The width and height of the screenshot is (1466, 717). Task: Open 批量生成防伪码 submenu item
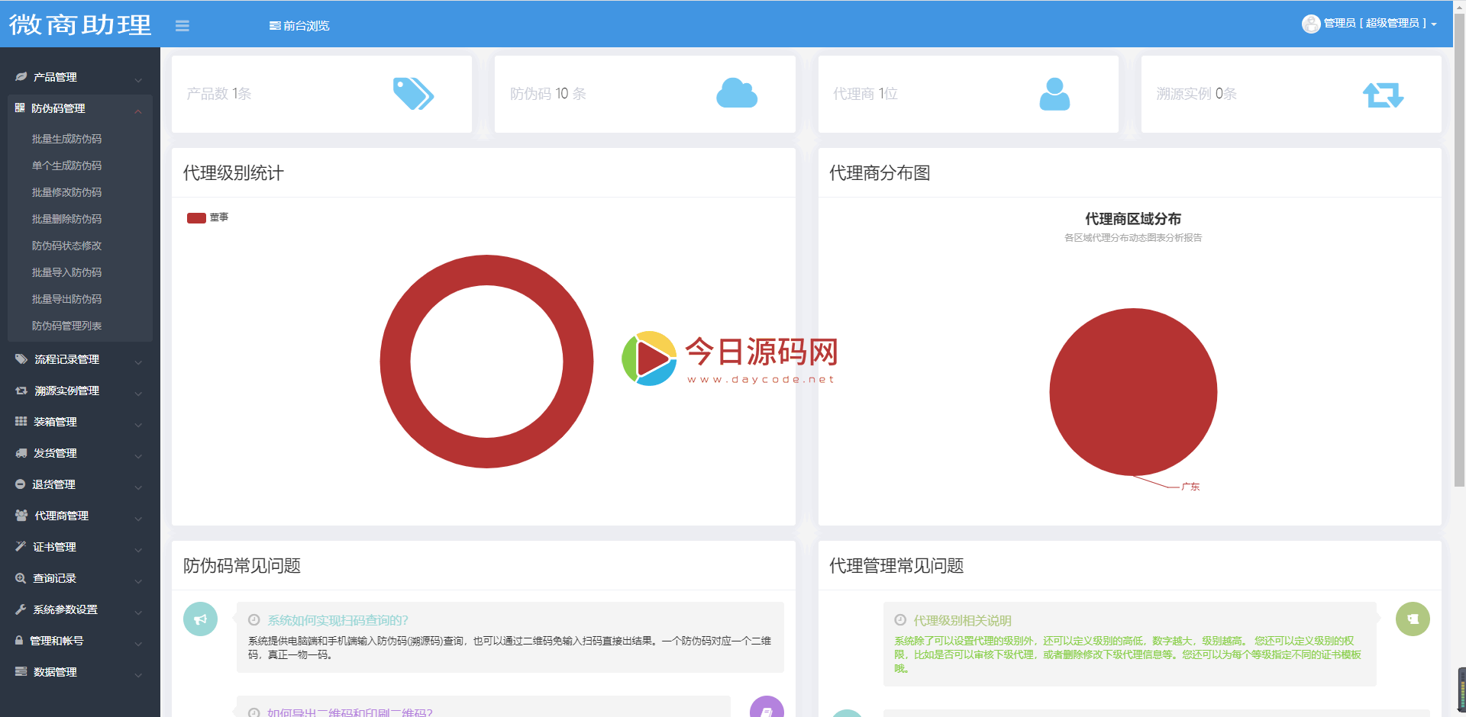pos(66,139)
